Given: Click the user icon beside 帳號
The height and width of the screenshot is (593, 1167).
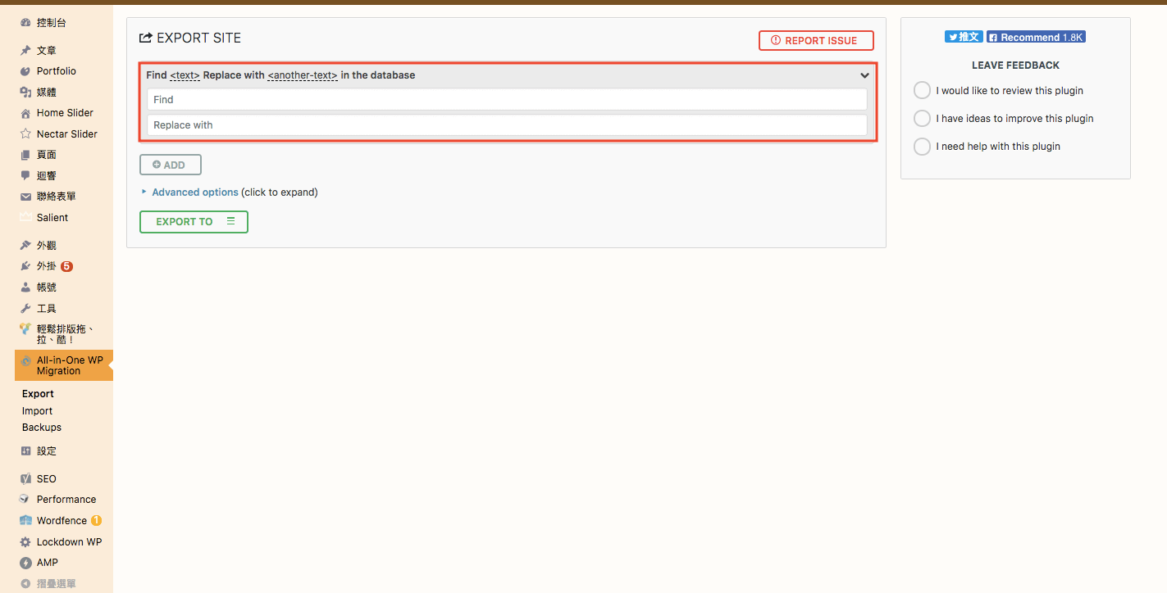Looking at the screenshot, I should [25, 287].
